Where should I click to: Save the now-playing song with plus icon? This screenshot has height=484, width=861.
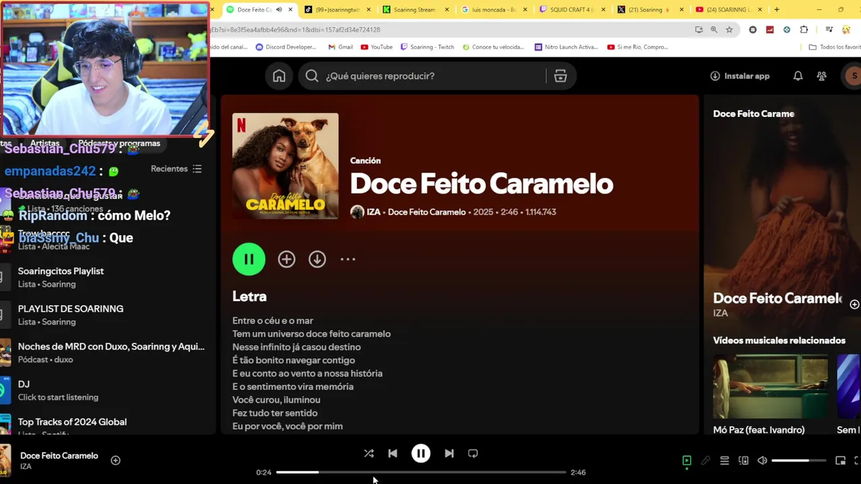click(116, 460)
